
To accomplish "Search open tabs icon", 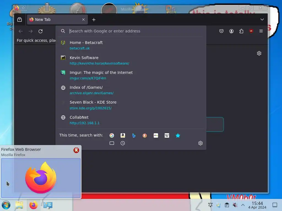I will (x=112, y=143).
